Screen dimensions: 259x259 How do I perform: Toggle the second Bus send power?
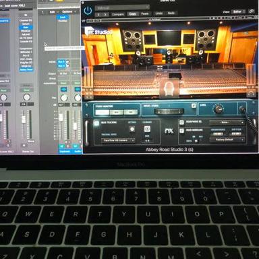(67, 65)
